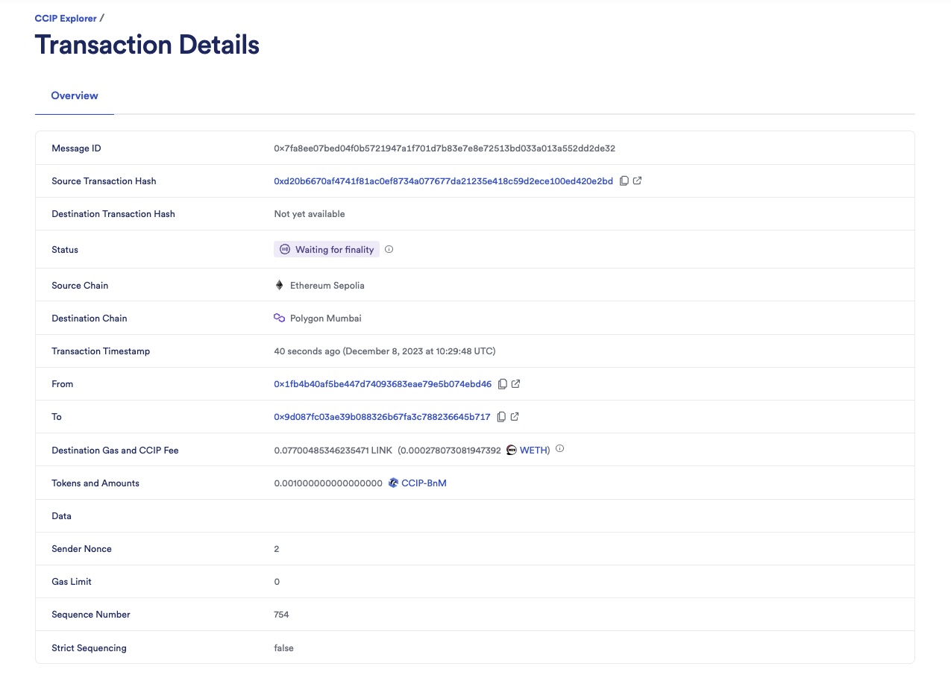Screen dimensions: 951x684
Task: Click the Message ID label
Action: point(76,148)
